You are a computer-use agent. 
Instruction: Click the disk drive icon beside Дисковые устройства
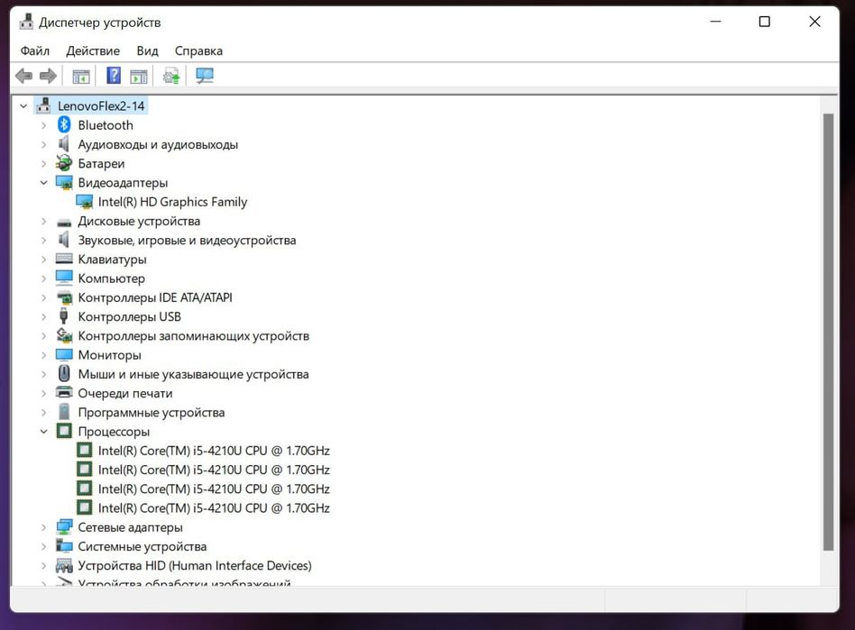coord(64,222)
